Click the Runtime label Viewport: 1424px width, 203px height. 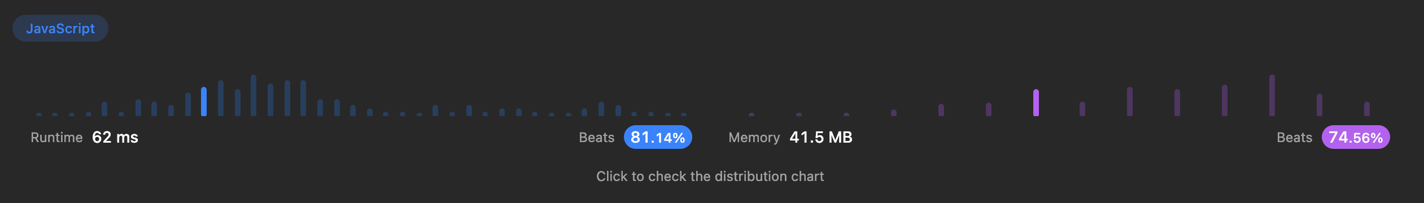coord(56,137)
